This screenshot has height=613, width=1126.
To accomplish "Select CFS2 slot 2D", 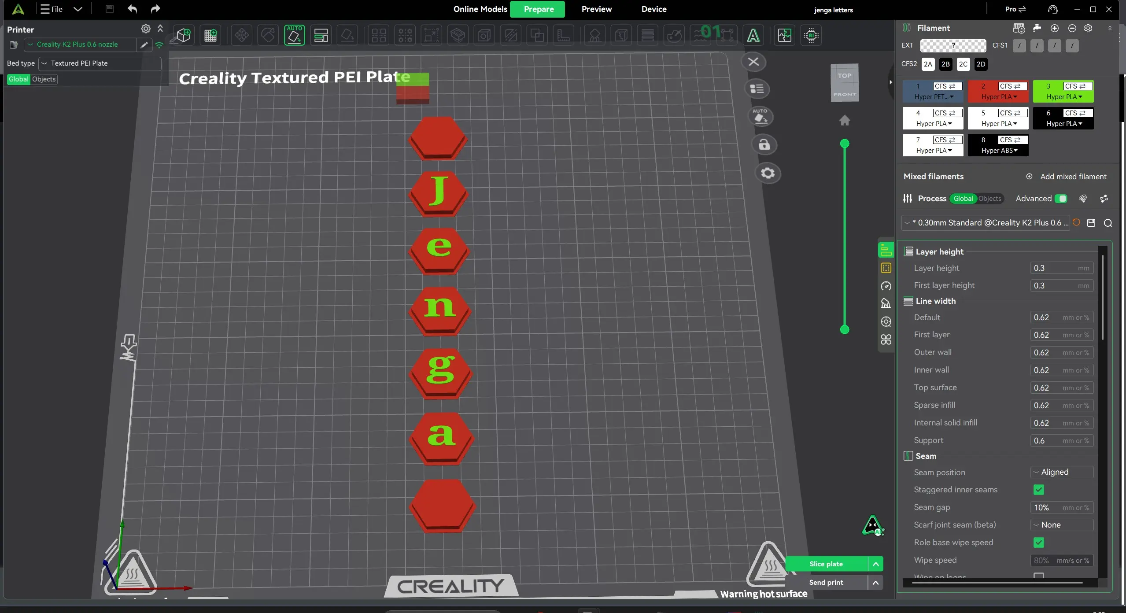I will click(981, 64).
